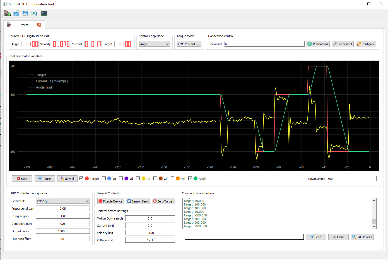
Task: Click the Derivative gain field
Action: [x=63, y=224]
